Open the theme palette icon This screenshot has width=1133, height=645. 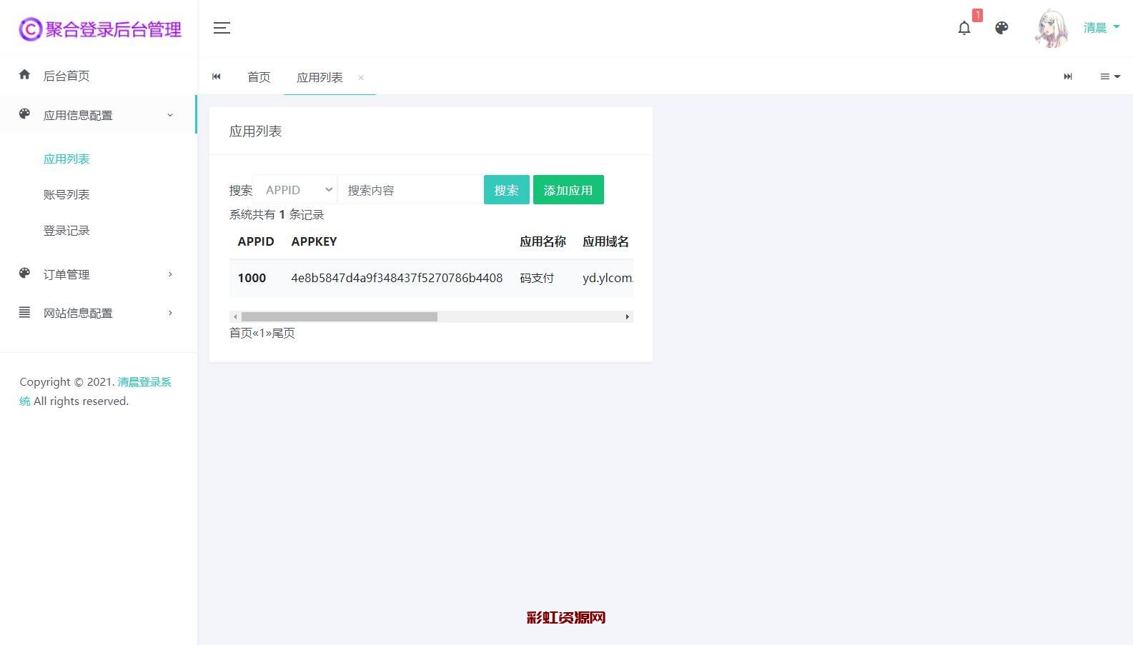pos(1001,28)
